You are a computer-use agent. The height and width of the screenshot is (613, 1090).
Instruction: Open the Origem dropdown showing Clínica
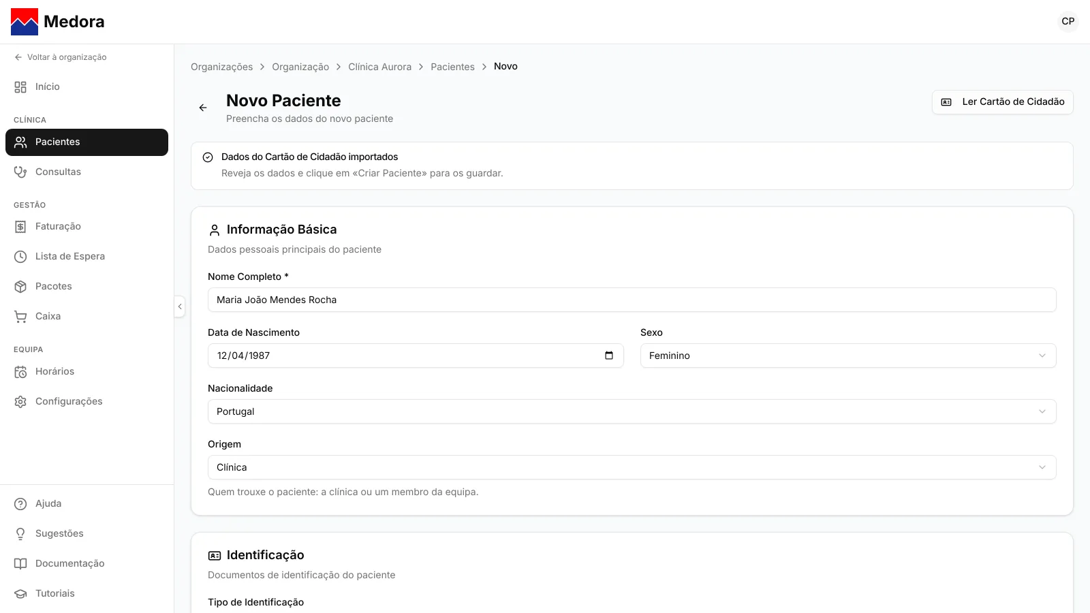pos(632,467)
